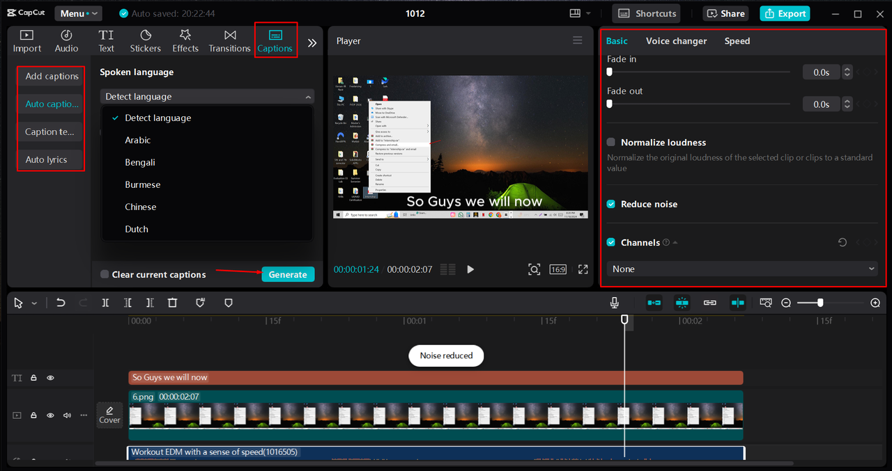Switch to the Voice changer tab
Image resolution: width=892 pixels, height=471 pixels.
point(676,41)
